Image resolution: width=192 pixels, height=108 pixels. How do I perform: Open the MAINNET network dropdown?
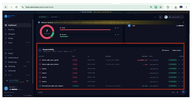click(x=43, y=17)
